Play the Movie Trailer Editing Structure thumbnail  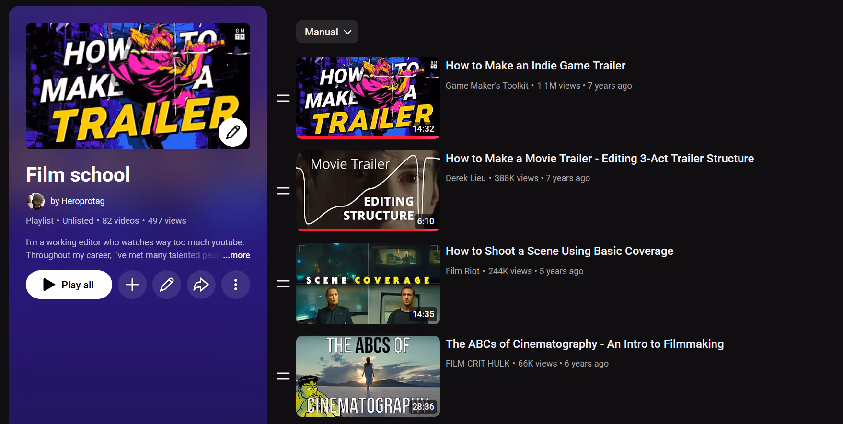point(368,191)
